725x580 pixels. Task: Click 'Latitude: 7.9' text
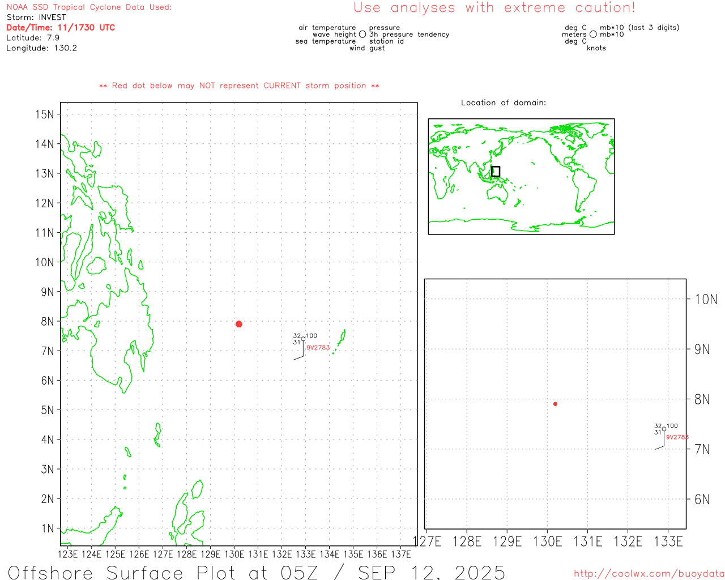[x=33, y=38]
